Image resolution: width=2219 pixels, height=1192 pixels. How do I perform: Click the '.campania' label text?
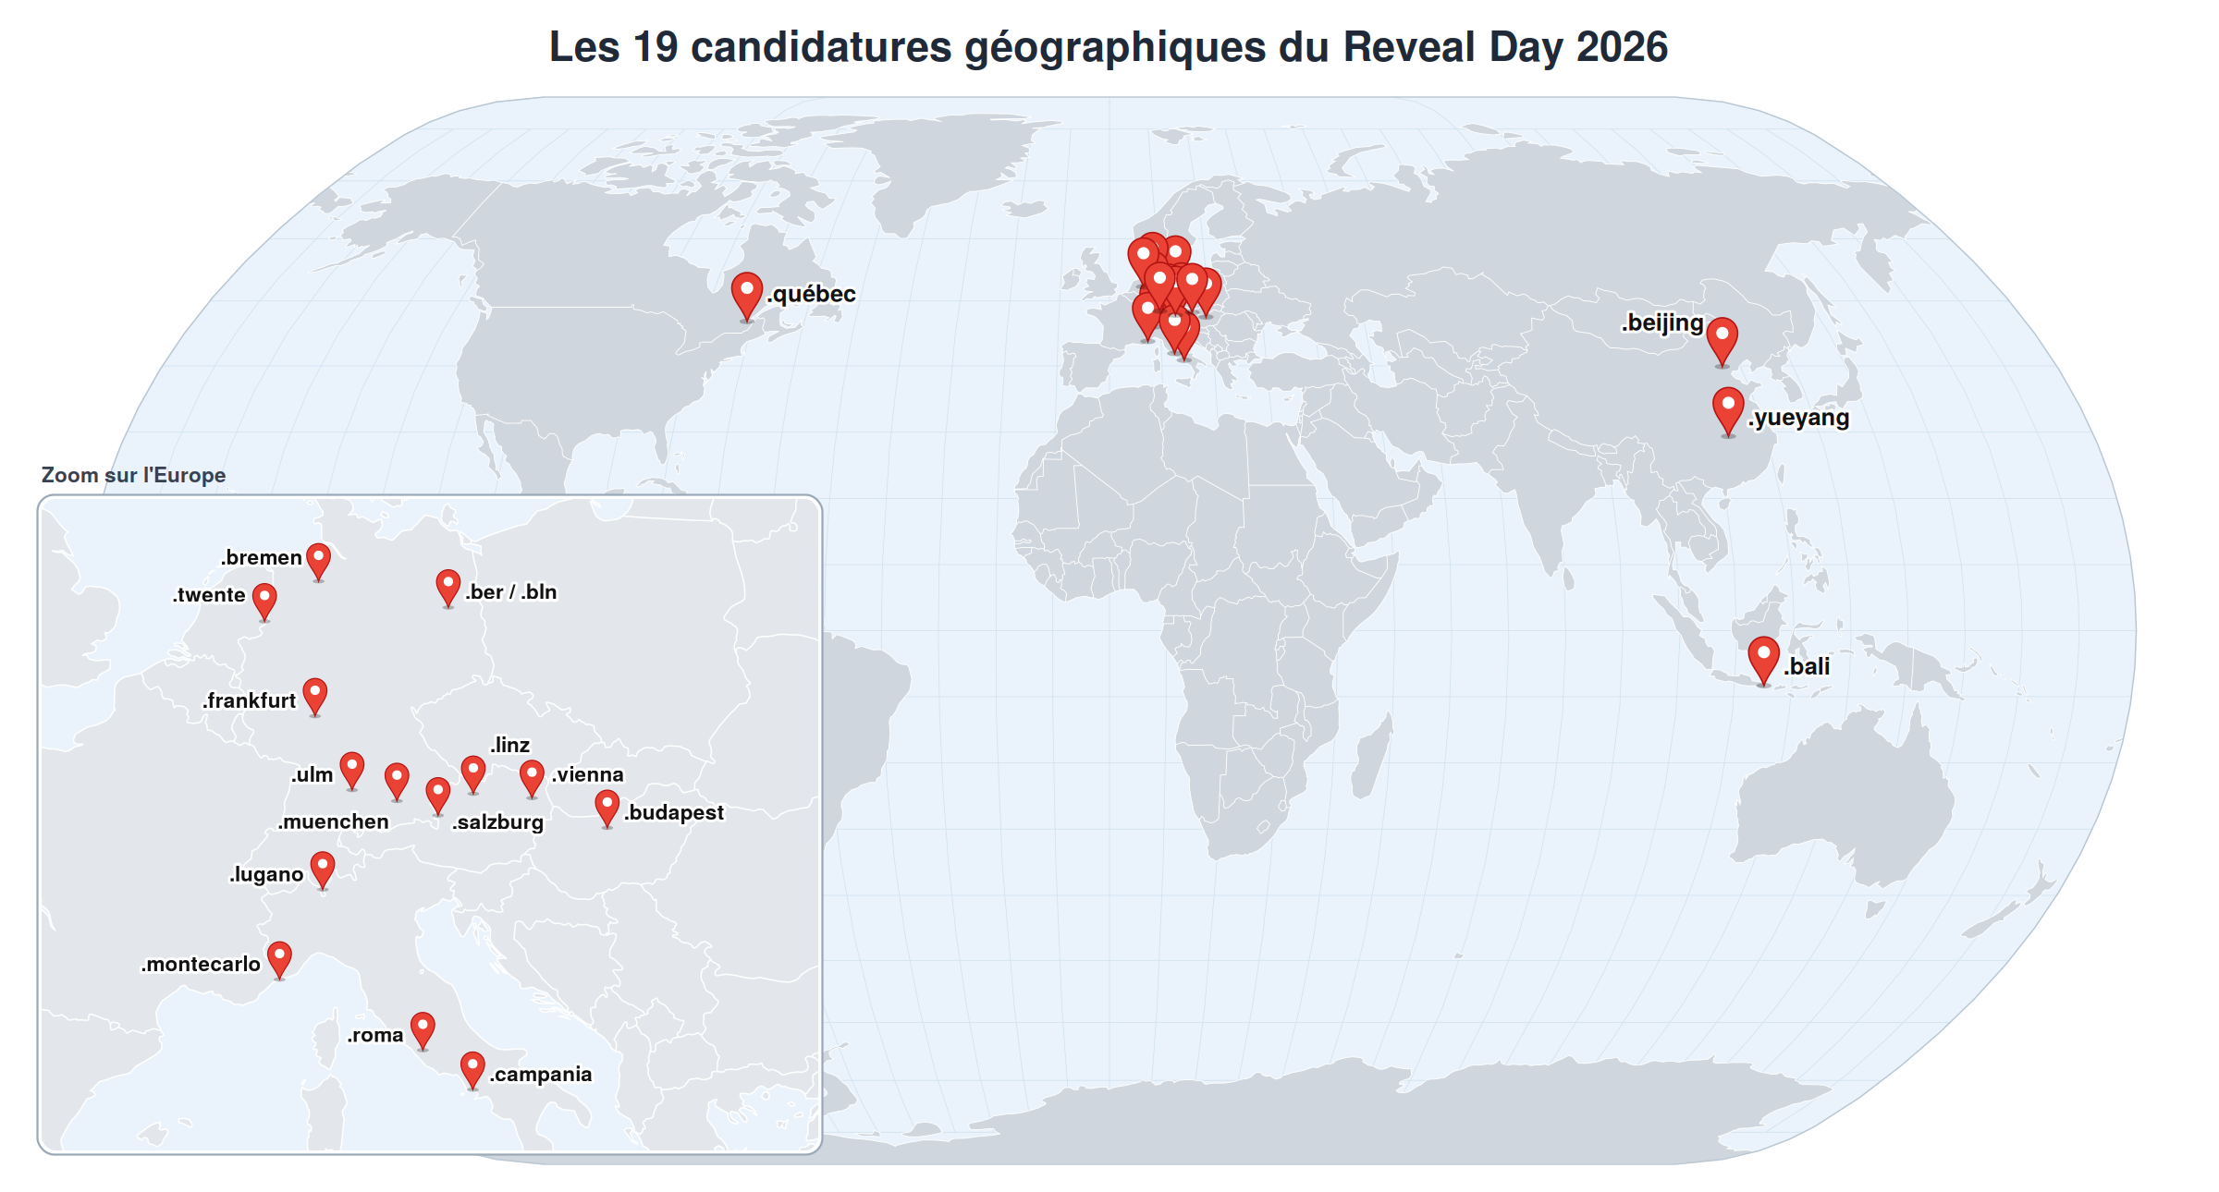(x=540, y=1075)
